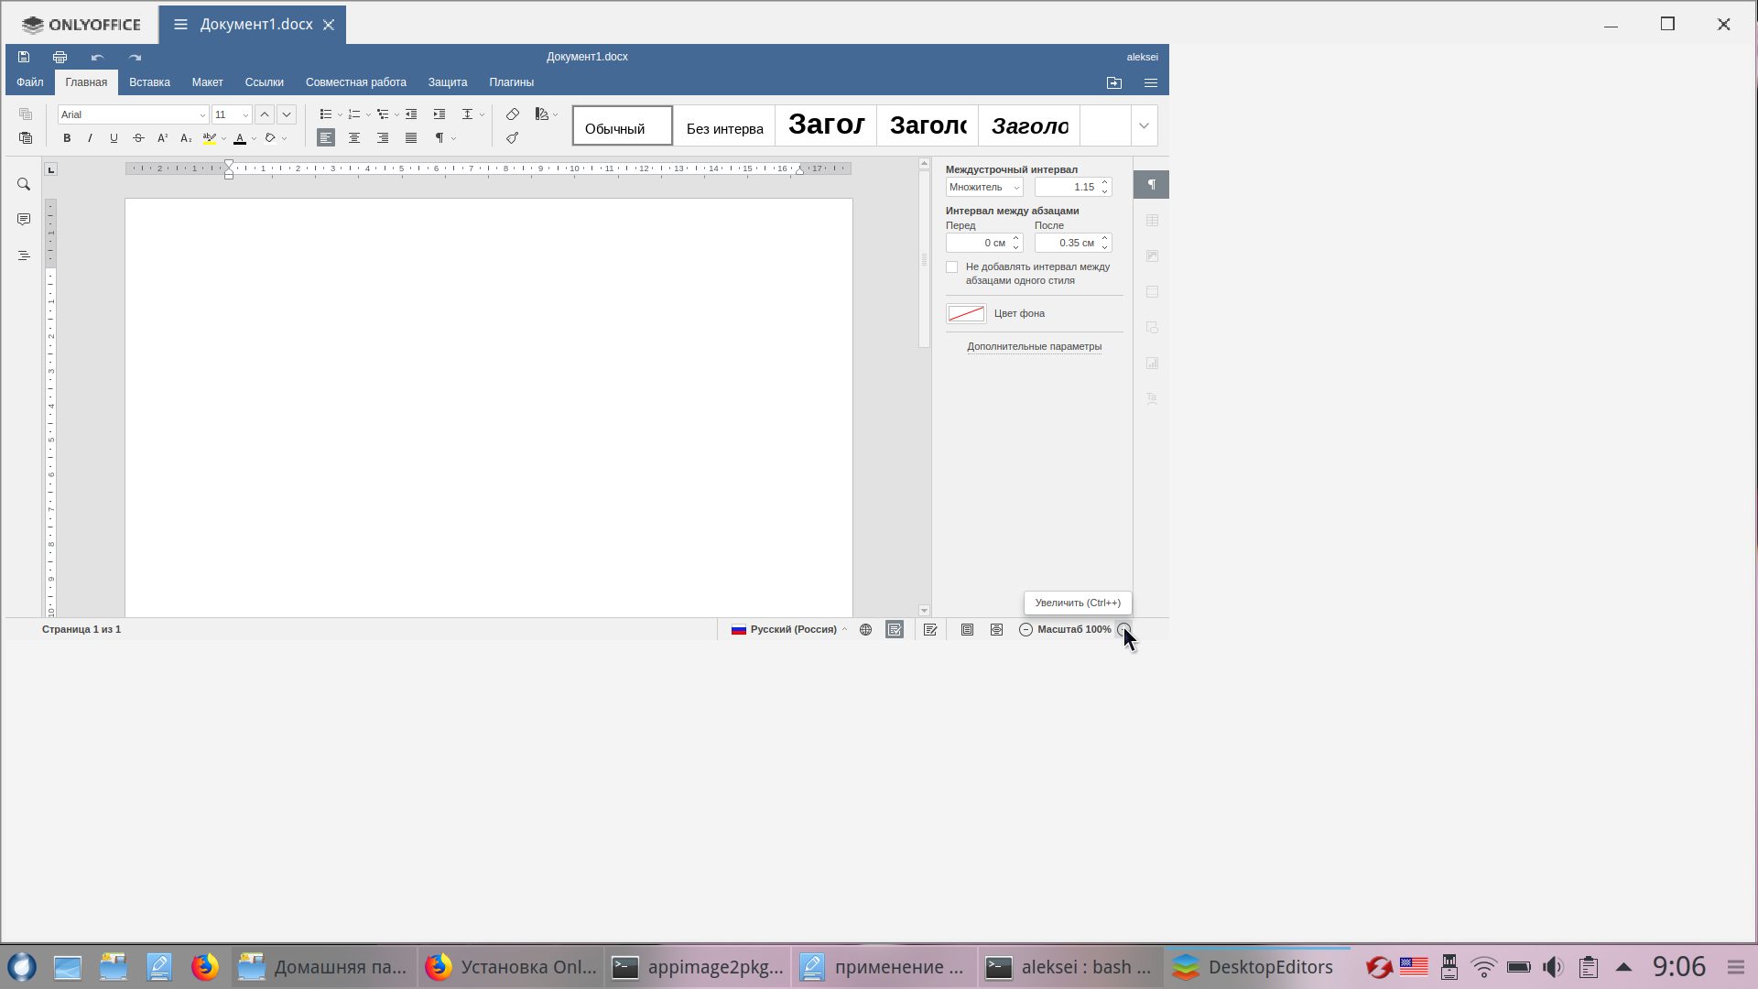Open the 'Множитель' line spacing dropdown

[x=984, y=188]
